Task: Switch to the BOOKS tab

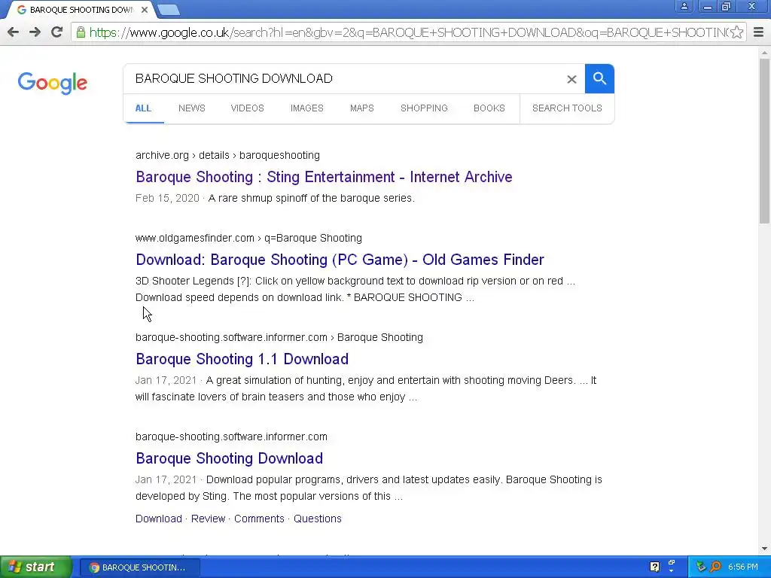Action: click(489, 108)
